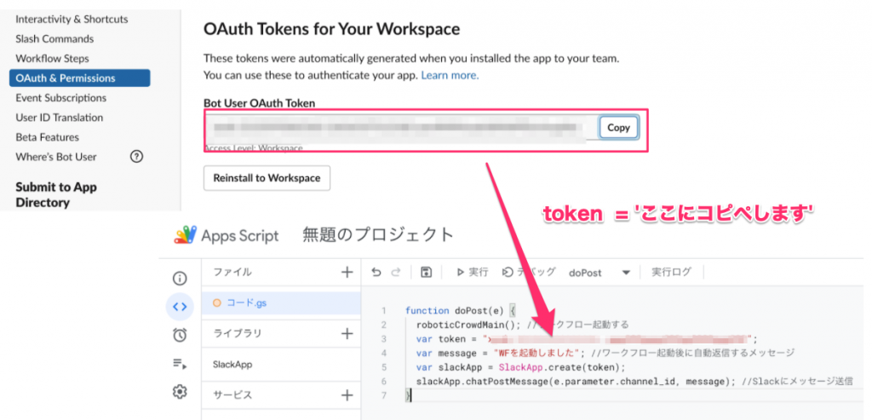The height and width of the screenshot is (420, 872).
Task: Click the 無題のプロジェクト project title
Action: point(378,235)
